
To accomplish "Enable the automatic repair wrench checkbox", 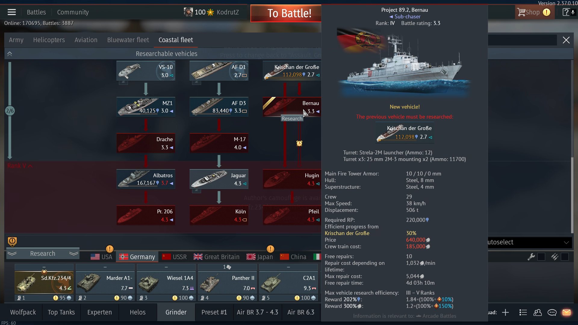I will [x=541, y=257].
